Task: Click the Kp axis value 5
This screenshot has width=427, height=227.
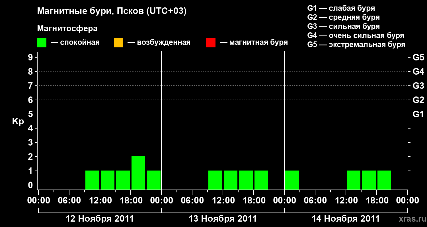Action: pyautogui.click(x=31, y=114)
